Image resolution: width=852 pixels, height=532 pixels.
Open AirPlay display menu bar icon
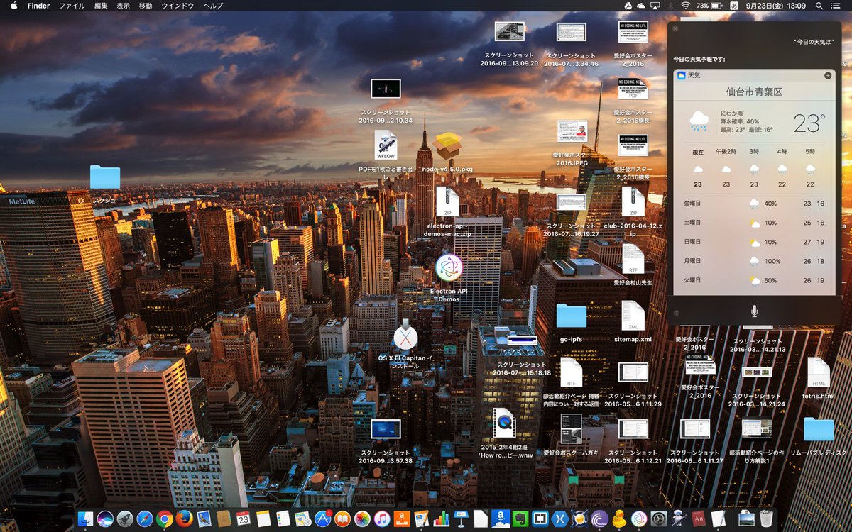click(655, 6)
